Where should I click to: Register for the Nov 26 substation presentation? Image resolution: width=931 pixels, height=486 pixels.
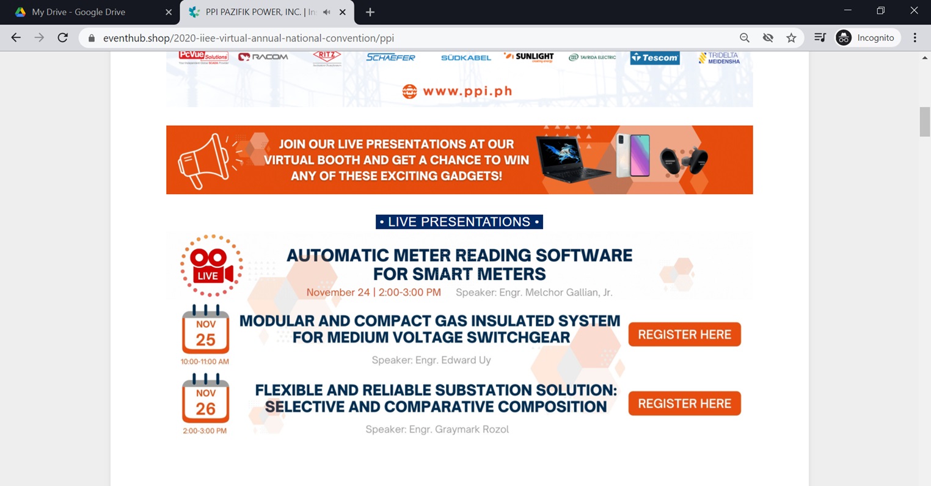[684, 404]
